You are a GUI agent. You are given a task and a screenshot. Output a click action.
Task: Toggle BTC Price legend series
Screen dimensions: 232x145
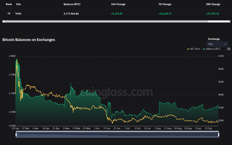click(193, 49)
